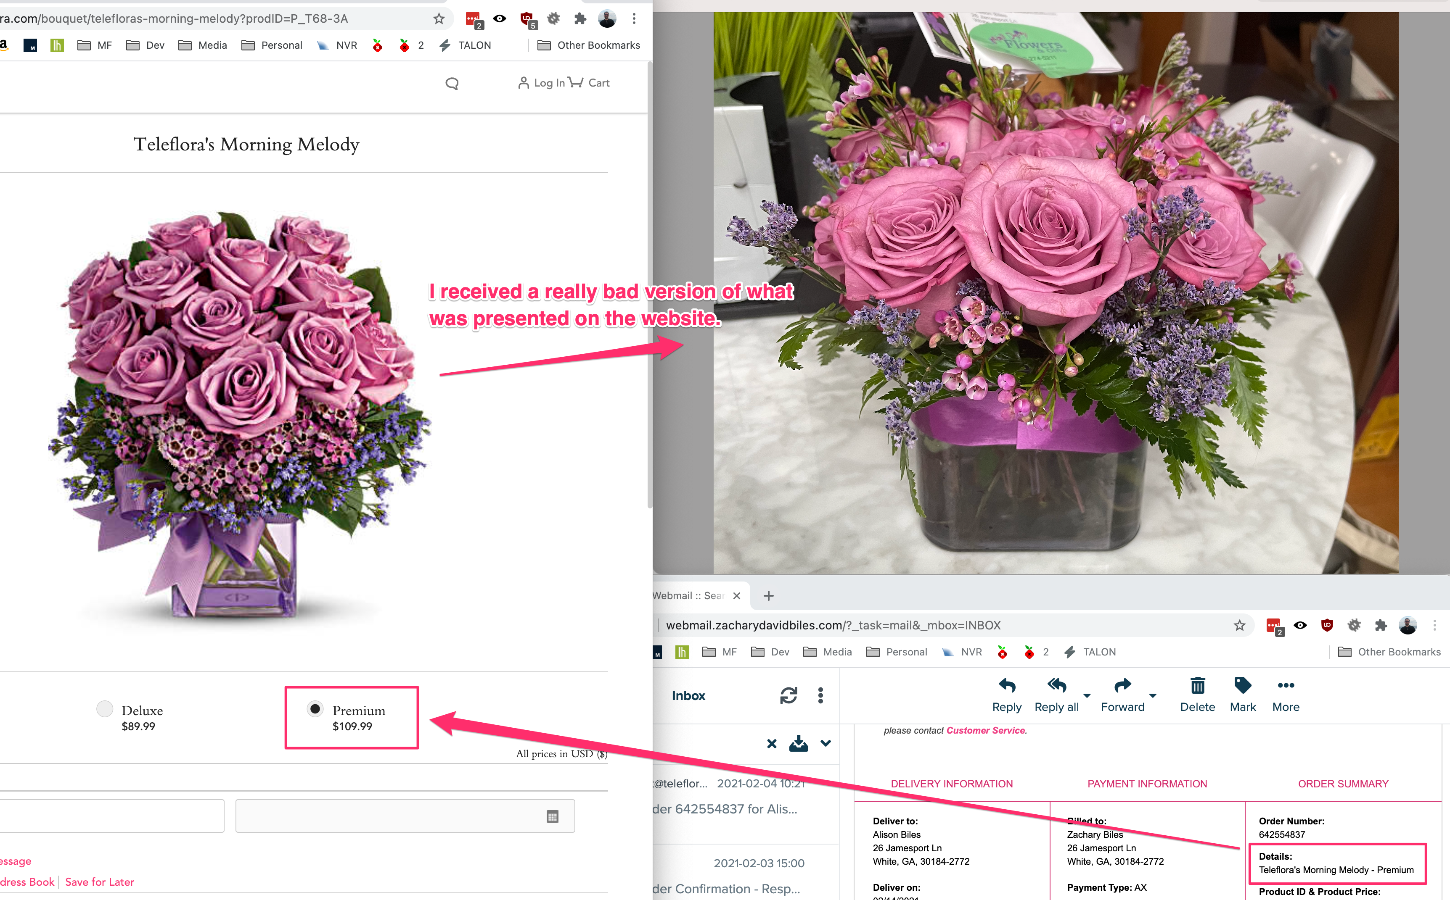Open the MF bookmarks folder in Teleflora browser
Image resolution: width=1450 pixels, height=900 pixels.
tap(95, 45)
